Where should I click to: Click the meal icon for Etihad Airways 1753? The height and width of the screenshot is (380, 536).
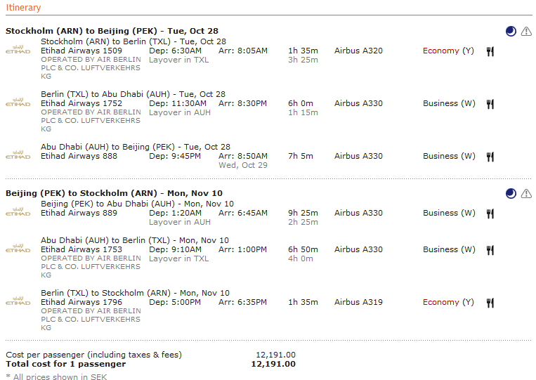490,251
